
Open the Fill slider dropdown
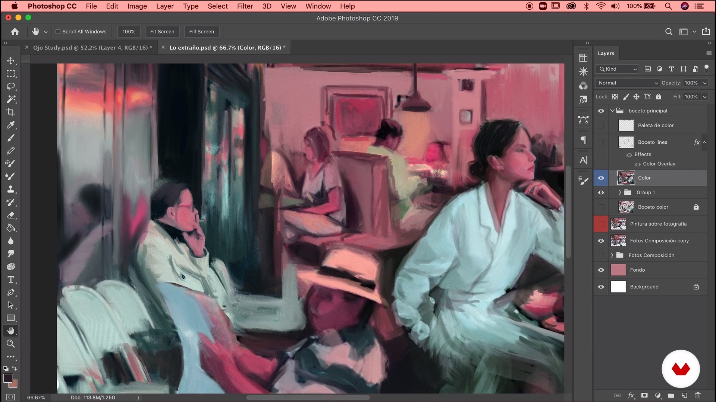(x=704, y=97)
